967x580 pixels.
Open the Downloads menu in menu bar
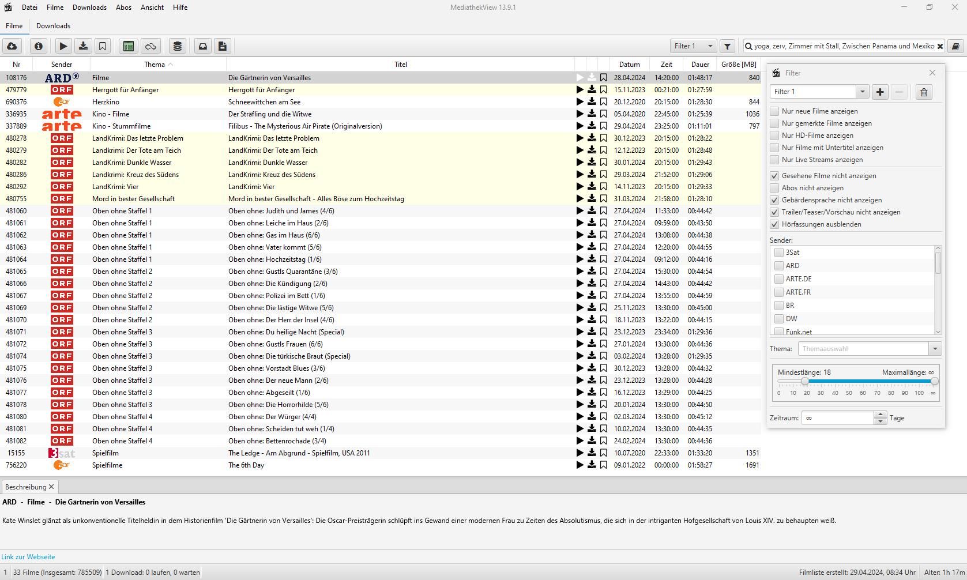point(89,7)
